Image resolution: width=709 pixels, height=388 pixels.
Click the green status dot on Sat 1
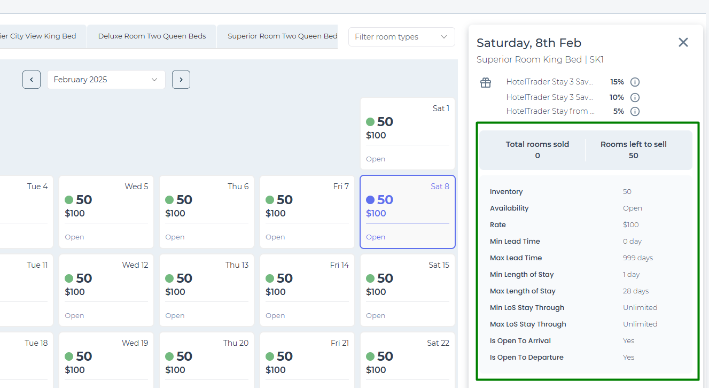(x=370, y=122)
